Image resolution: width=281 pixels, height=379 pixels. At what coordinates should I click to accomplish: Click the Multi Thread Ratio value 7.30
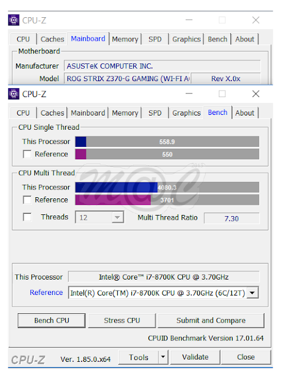231,219
